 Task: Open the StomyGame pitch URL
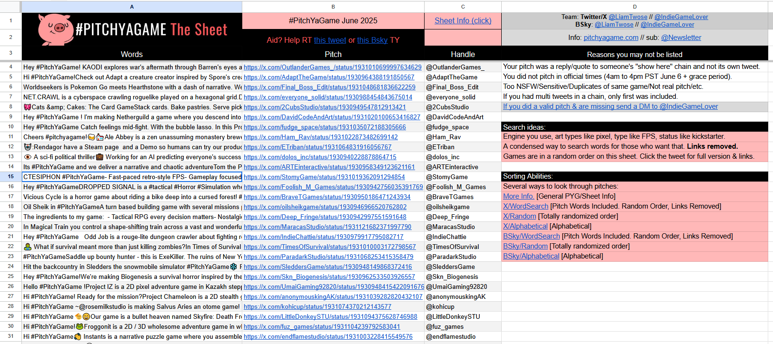[x=324, y=177]
